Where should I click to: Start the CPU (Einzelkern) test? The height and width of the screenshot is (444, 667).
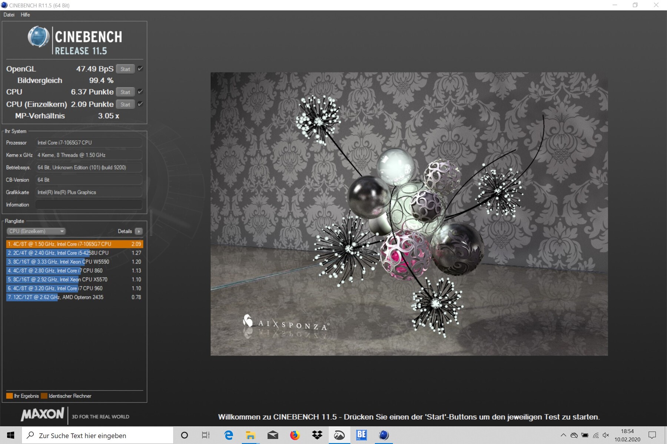point(125,105)
